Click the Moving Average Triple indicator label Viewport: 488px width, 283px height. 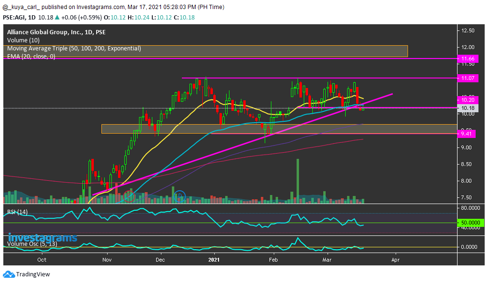pos(74,48)
